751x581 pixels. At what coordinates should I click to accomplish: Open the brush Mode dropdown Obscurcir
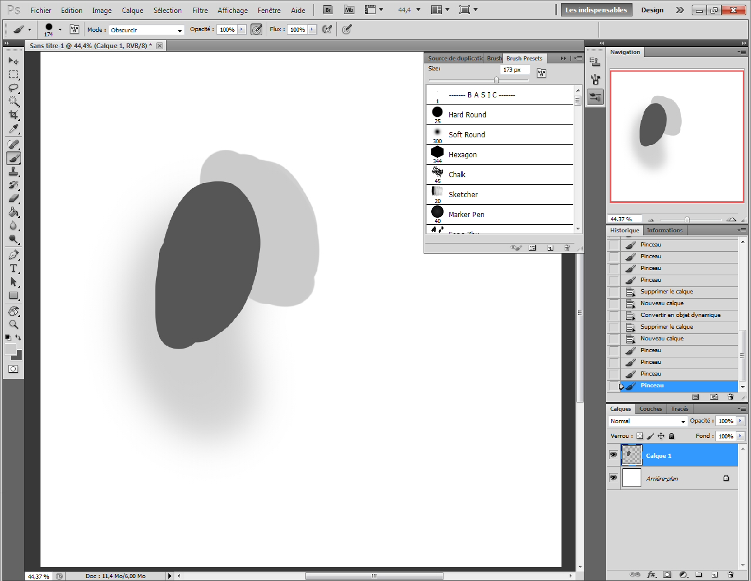pos(146,30)
